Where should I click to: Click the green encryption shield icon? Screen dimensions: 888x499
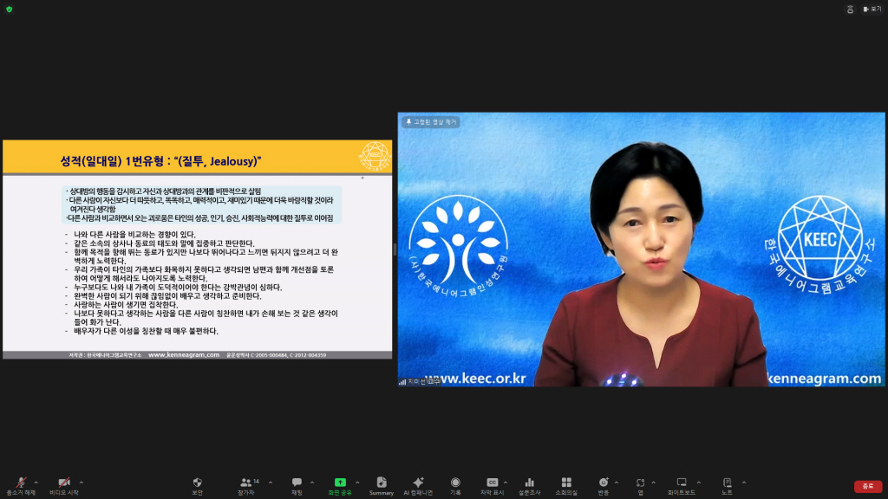coord(9,9)
